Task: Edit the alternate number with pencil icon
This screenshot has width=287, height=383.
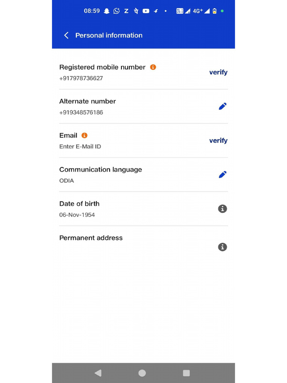Action: pyautogui.click(x=222, y=107)
